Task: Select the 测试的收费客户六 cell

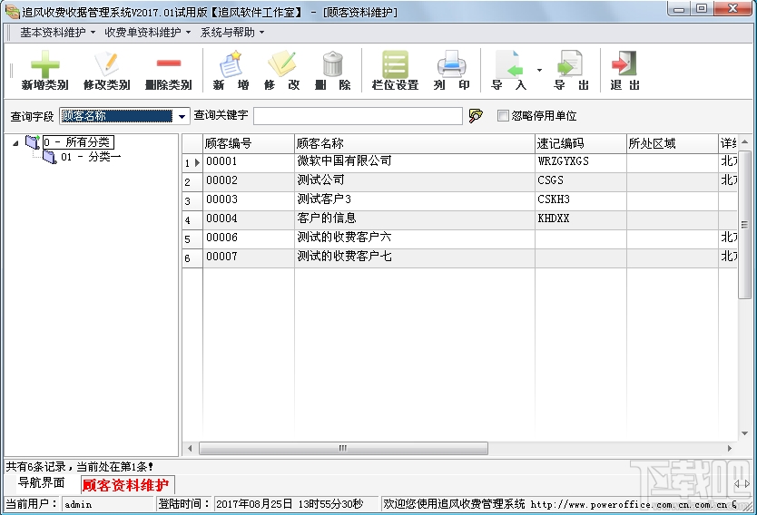Action: [414, 238]
